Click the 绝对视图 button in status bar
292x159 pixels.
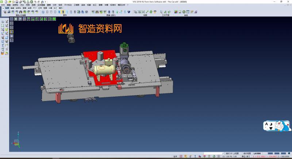coord(247,154)
